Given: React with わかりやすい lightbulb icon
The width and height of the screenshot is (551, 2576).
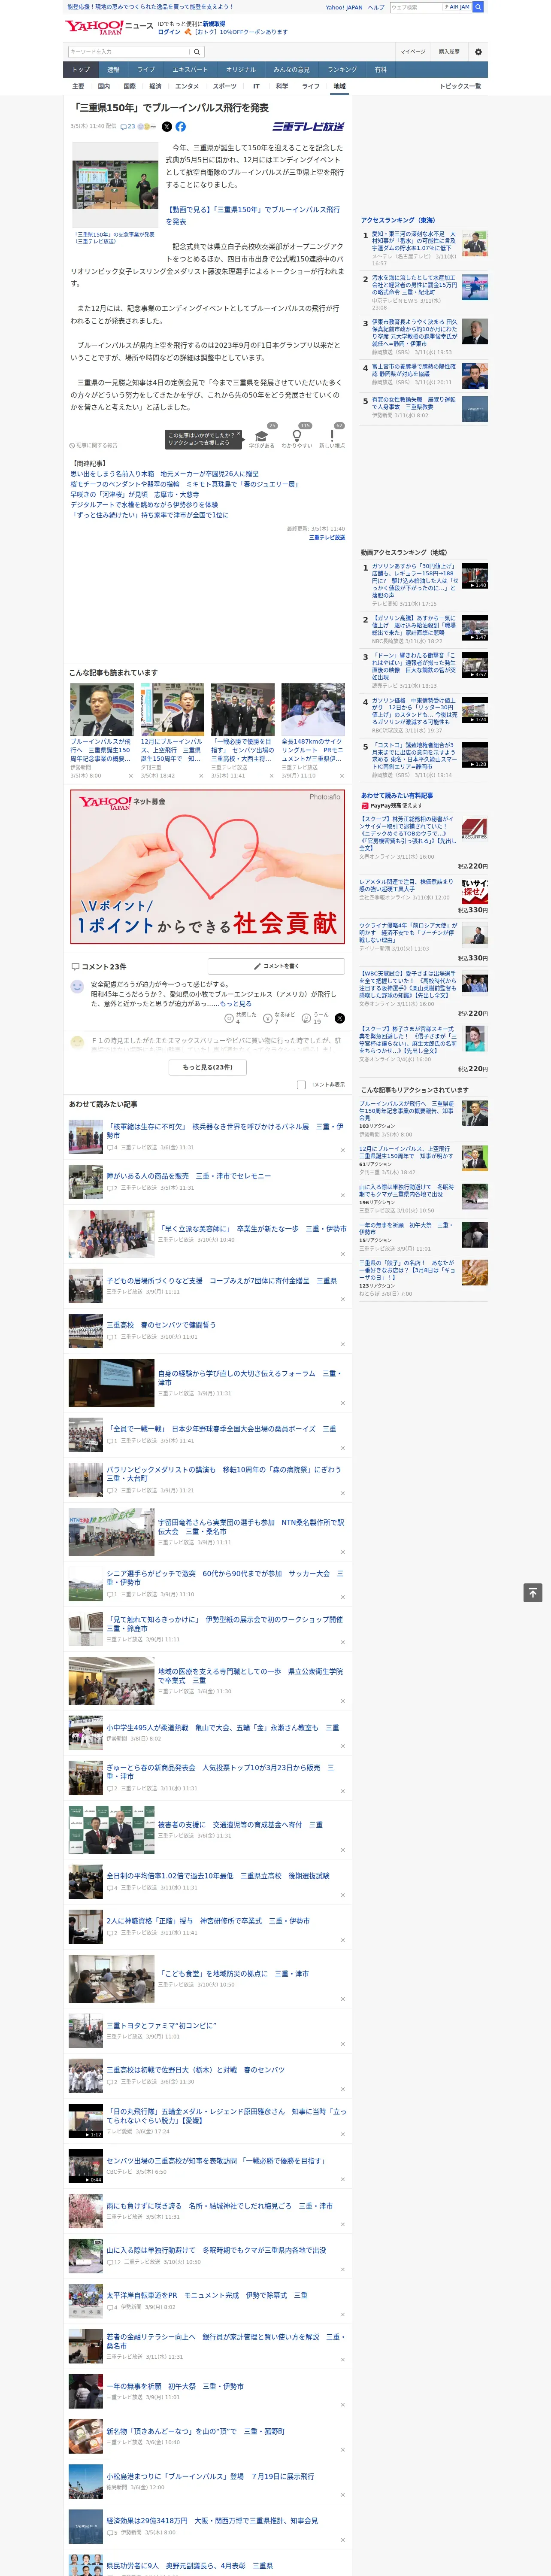Looking at the screenshot, I should (297, 437).
